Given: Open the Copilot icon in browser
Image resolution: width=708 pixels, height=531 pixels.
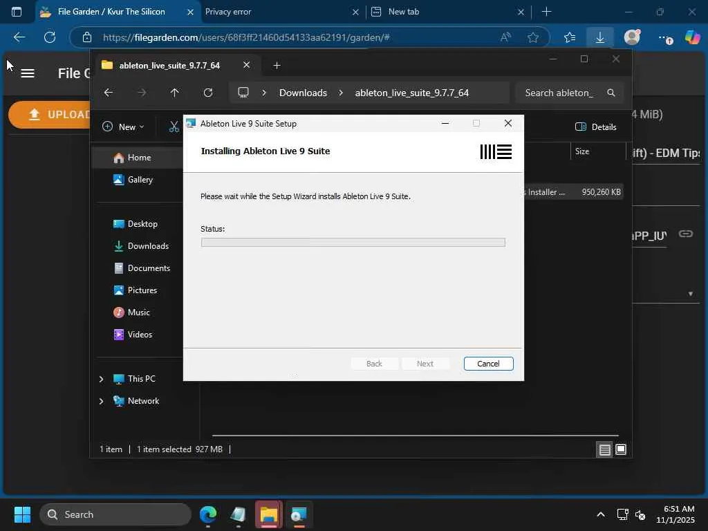Looking at the screenshot, I should click(x=692, y=37).
